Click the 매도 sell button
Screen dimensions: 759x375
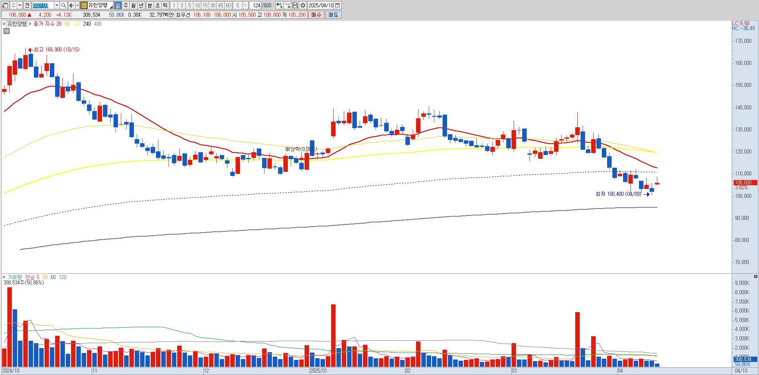point(334,15)
